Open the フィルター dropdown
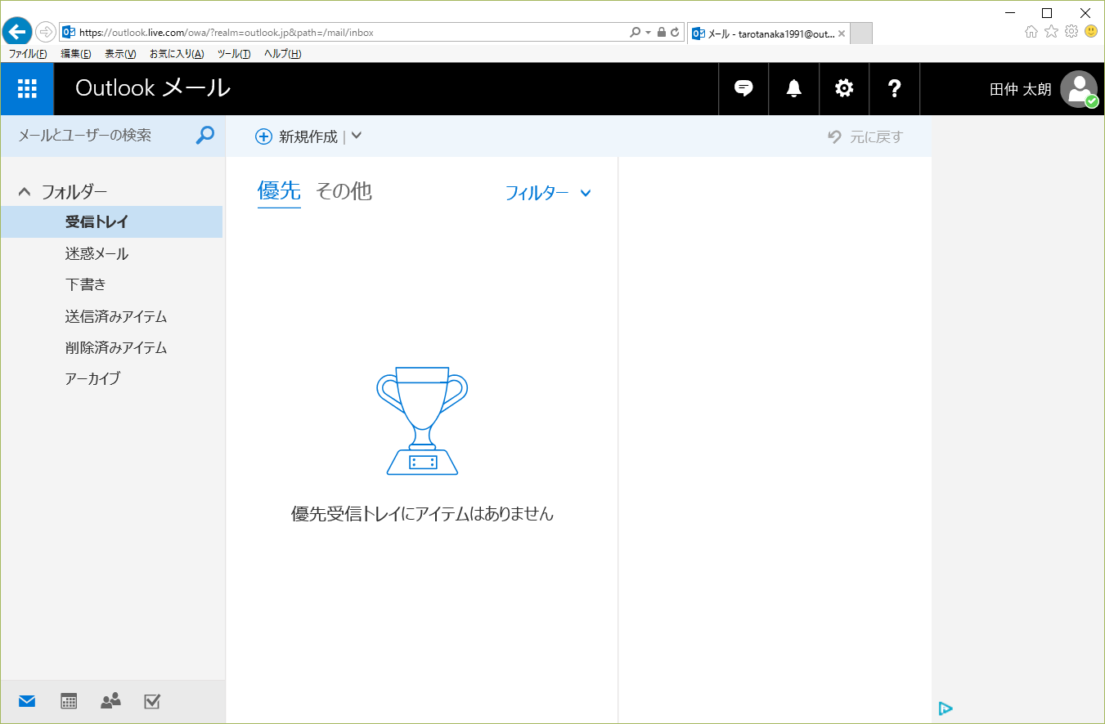The width and height of the screenshot is (1105, 724). (549, 193)
